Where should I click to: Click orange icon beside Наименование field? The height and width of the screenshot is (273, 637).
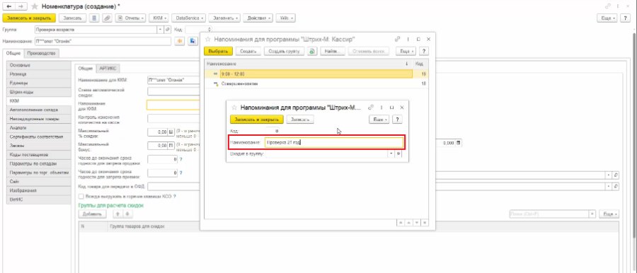[x=179, y=42]
